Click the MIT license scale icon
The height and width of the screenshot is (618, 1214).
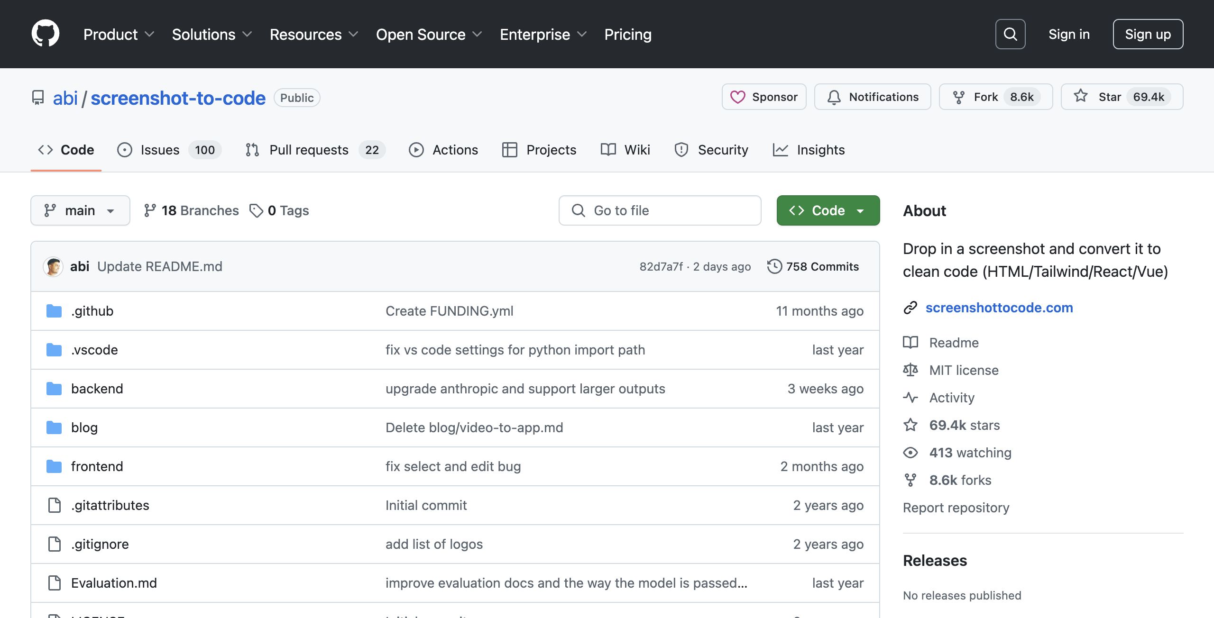[910, 370]
